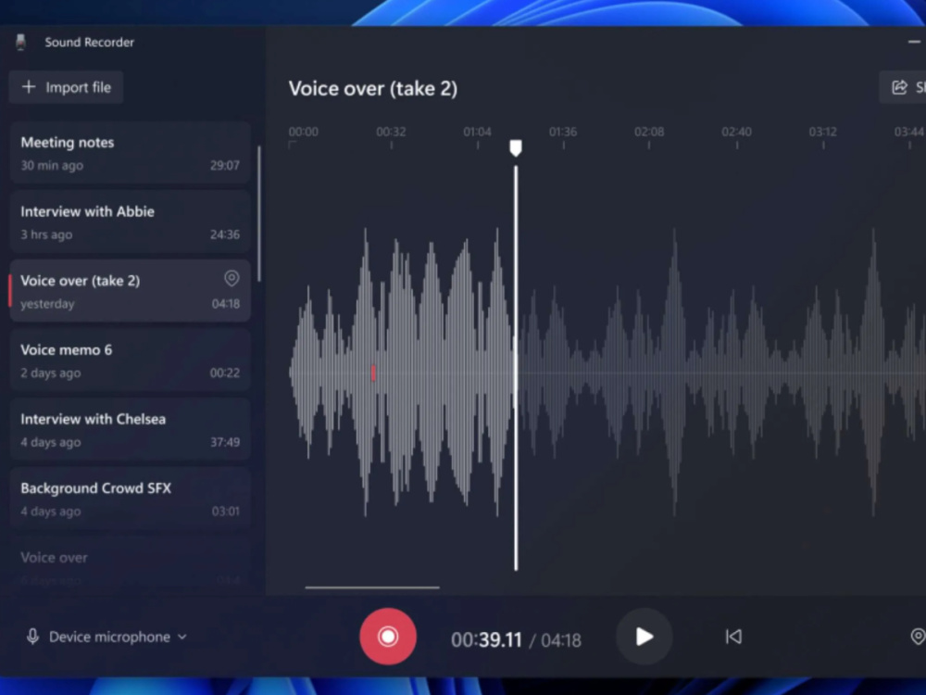Screen dimensions: 926x695
Task: Play the current recording
Action: (644, 637)
